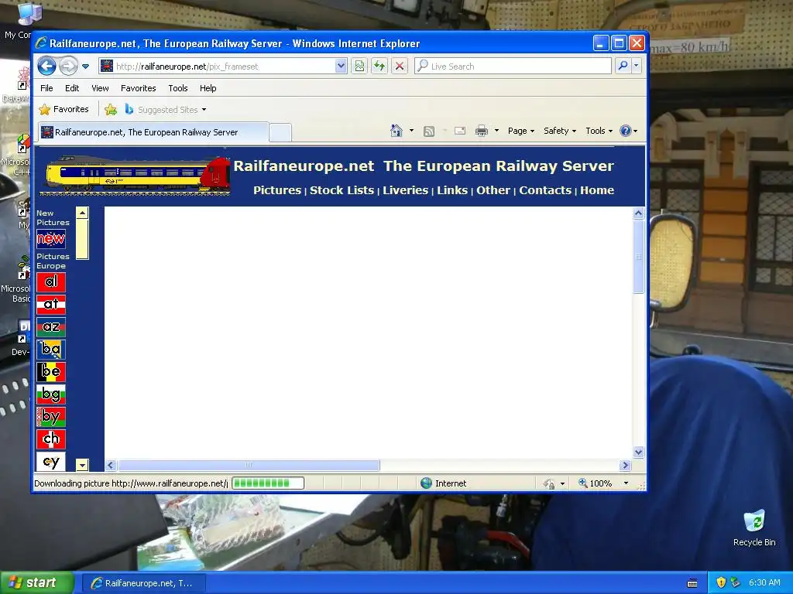The width and height of the screenshot is (793, 594).
Task: Click the Home page icon
Action: point(396,131)
